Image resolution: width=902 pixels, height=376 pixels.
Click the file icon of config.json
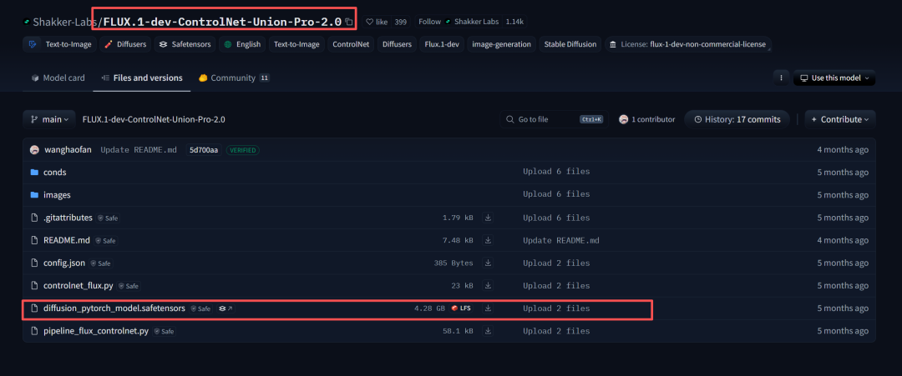(34, 263)
